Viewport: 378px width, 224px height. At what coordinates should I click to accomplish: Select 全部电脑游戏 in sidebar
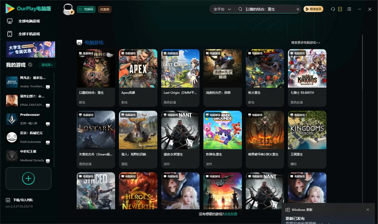coord(29,21)
